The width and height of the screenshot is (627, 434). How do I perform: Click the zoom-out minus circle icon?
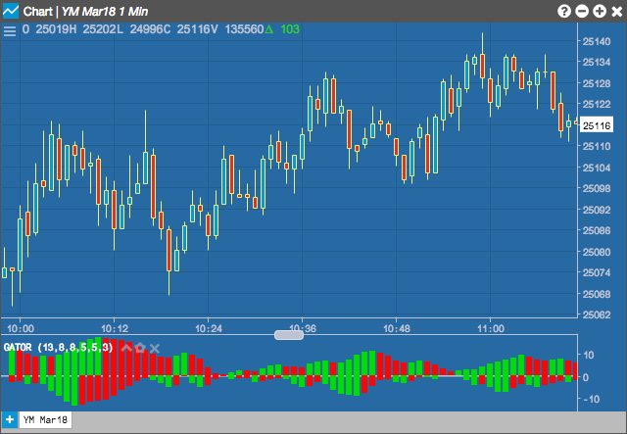[x=582, y=11]
